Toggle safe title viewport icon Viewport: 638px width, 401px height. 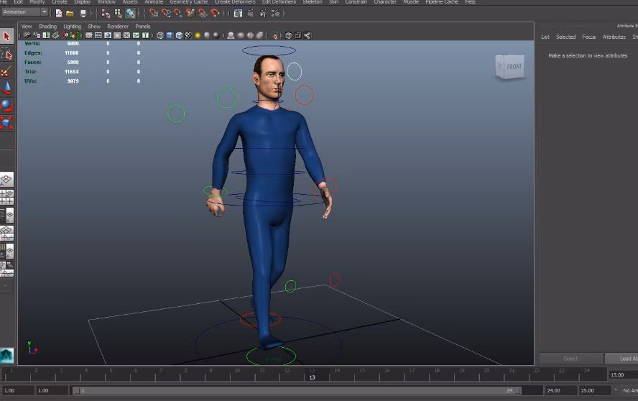pyautogui.click(x=145, y=35)
